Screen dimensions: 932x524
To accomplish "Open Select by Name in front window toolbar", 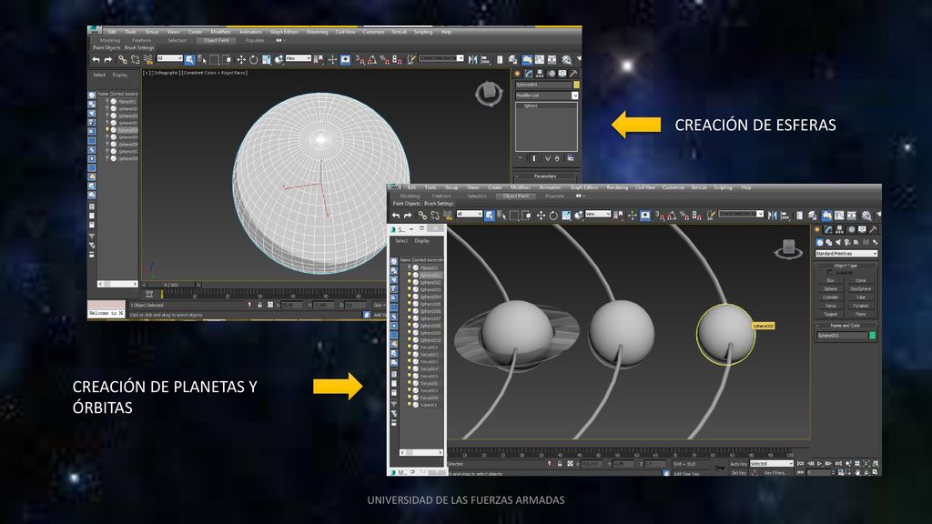I will click(501, 215).
